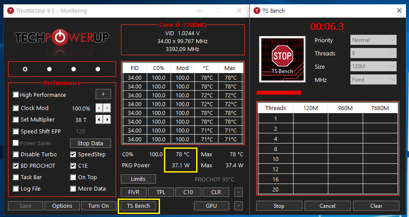Screen dimensions: 409x217
Task: Lower Set Multiplier with left arrow
Action: (99, 120)
